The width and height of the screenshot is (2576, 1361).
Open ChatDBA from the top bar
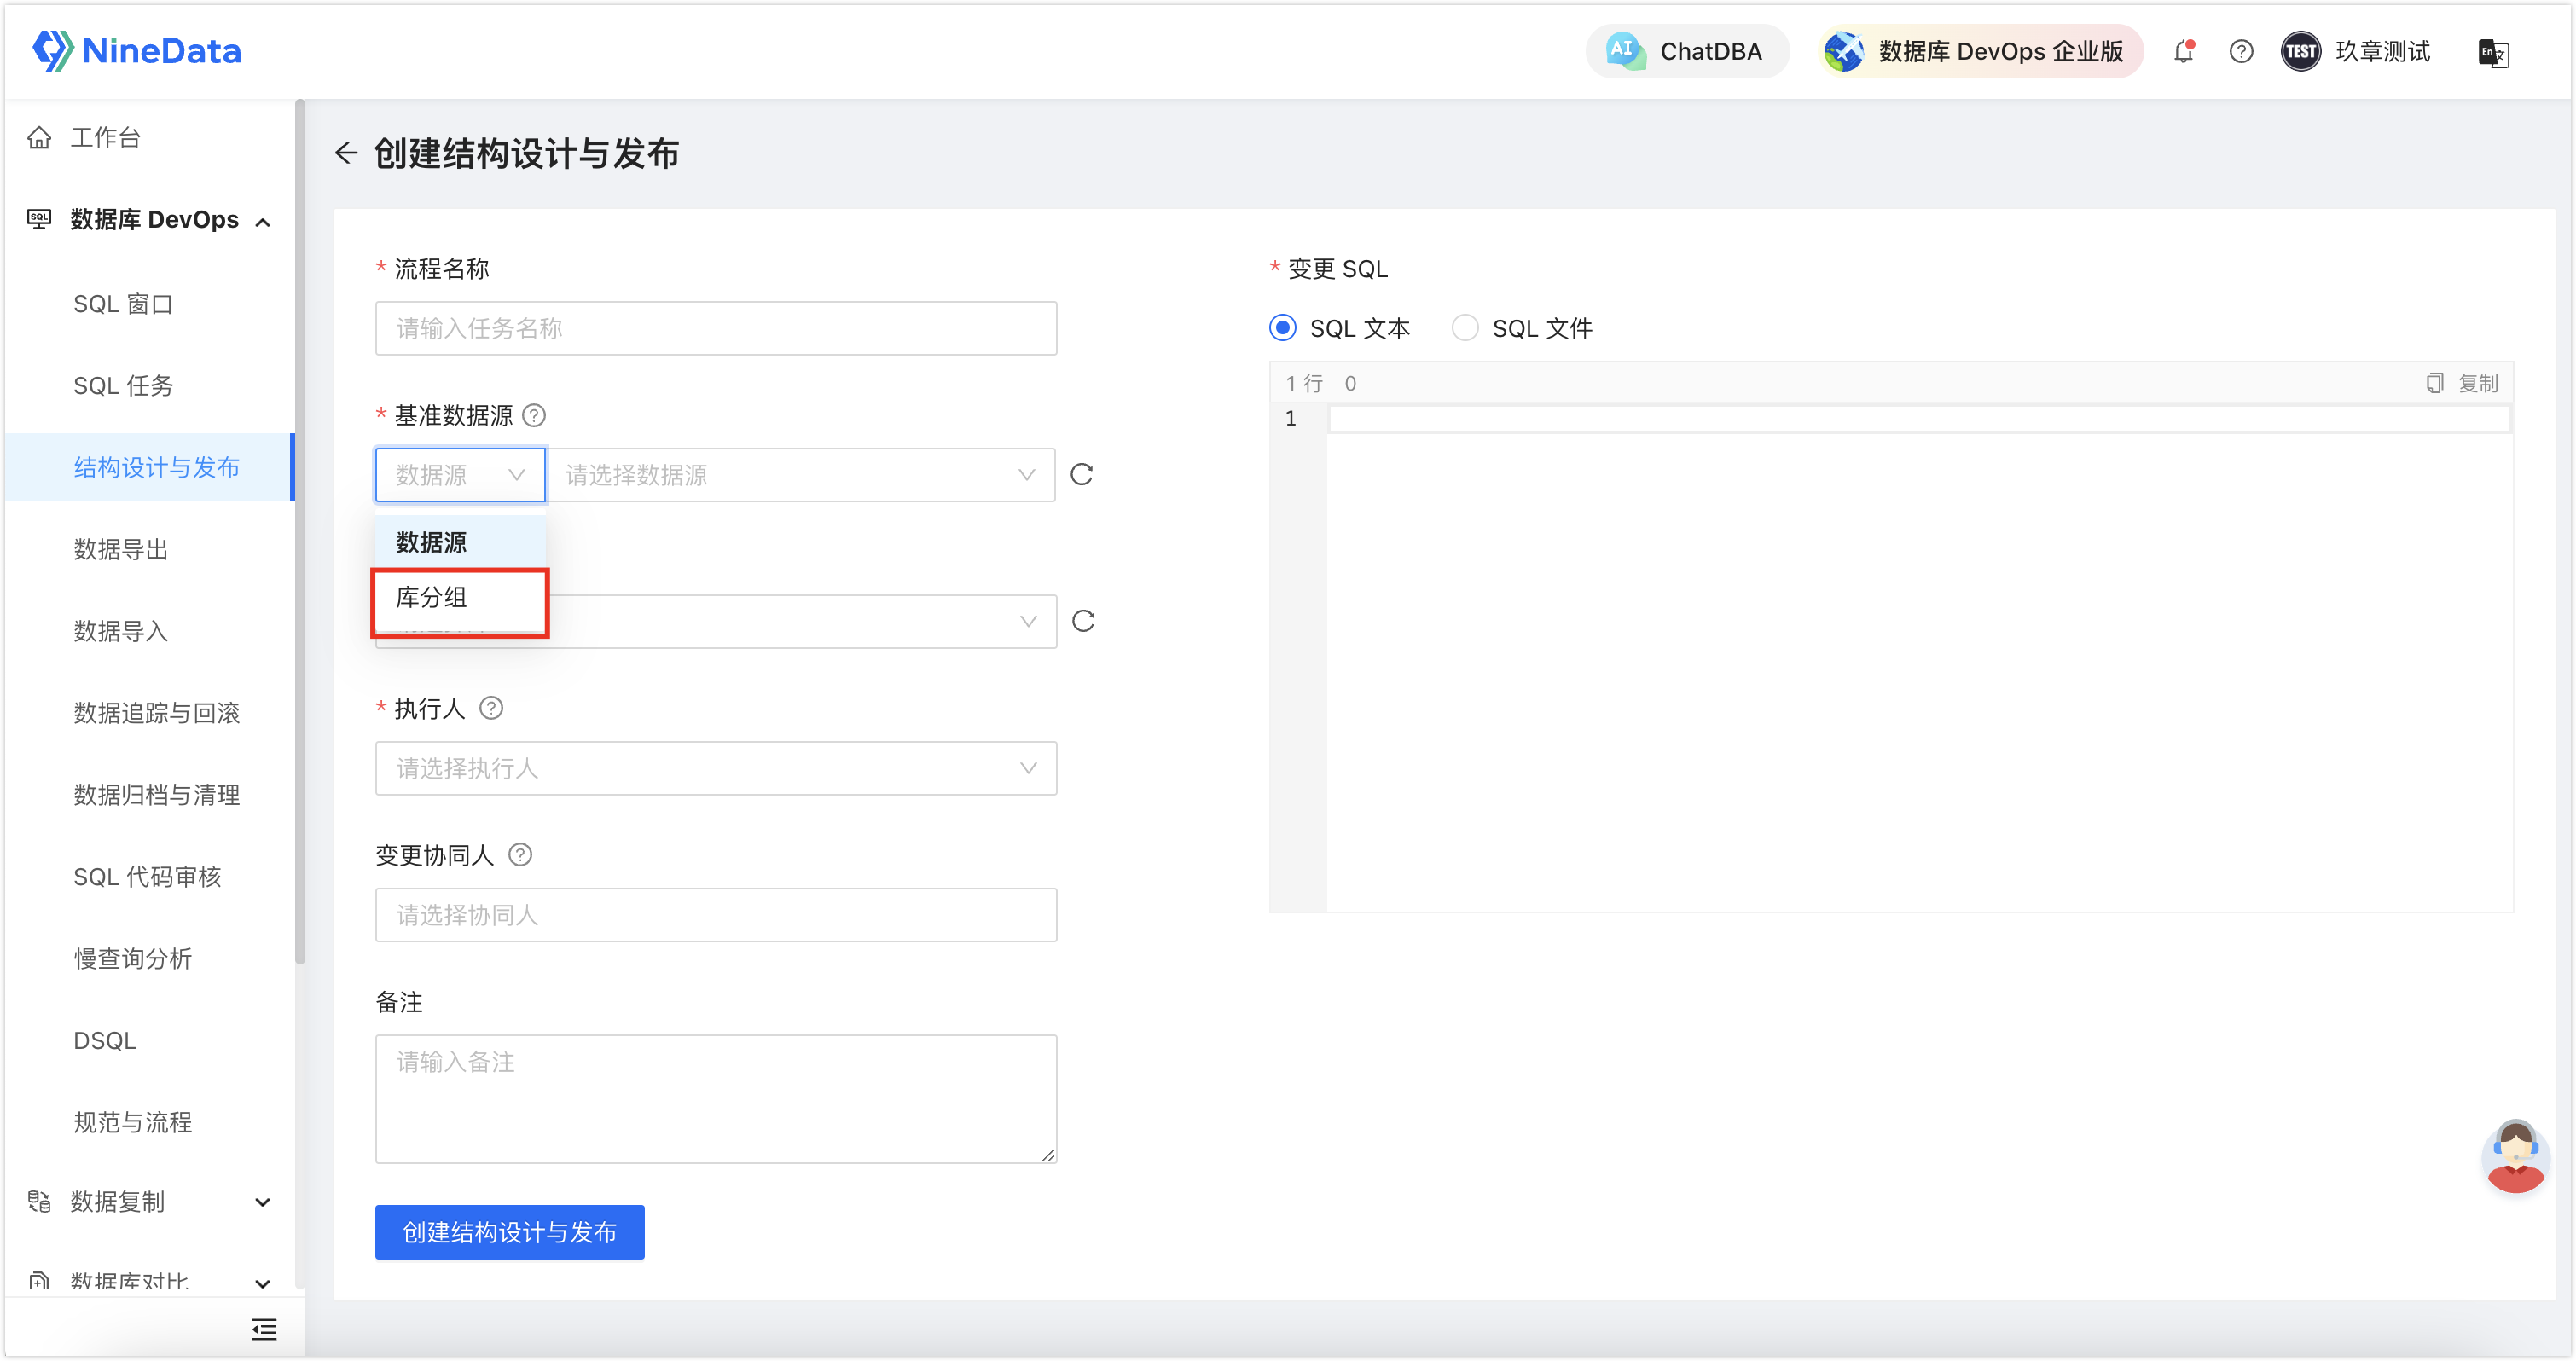coord(1688,51)
